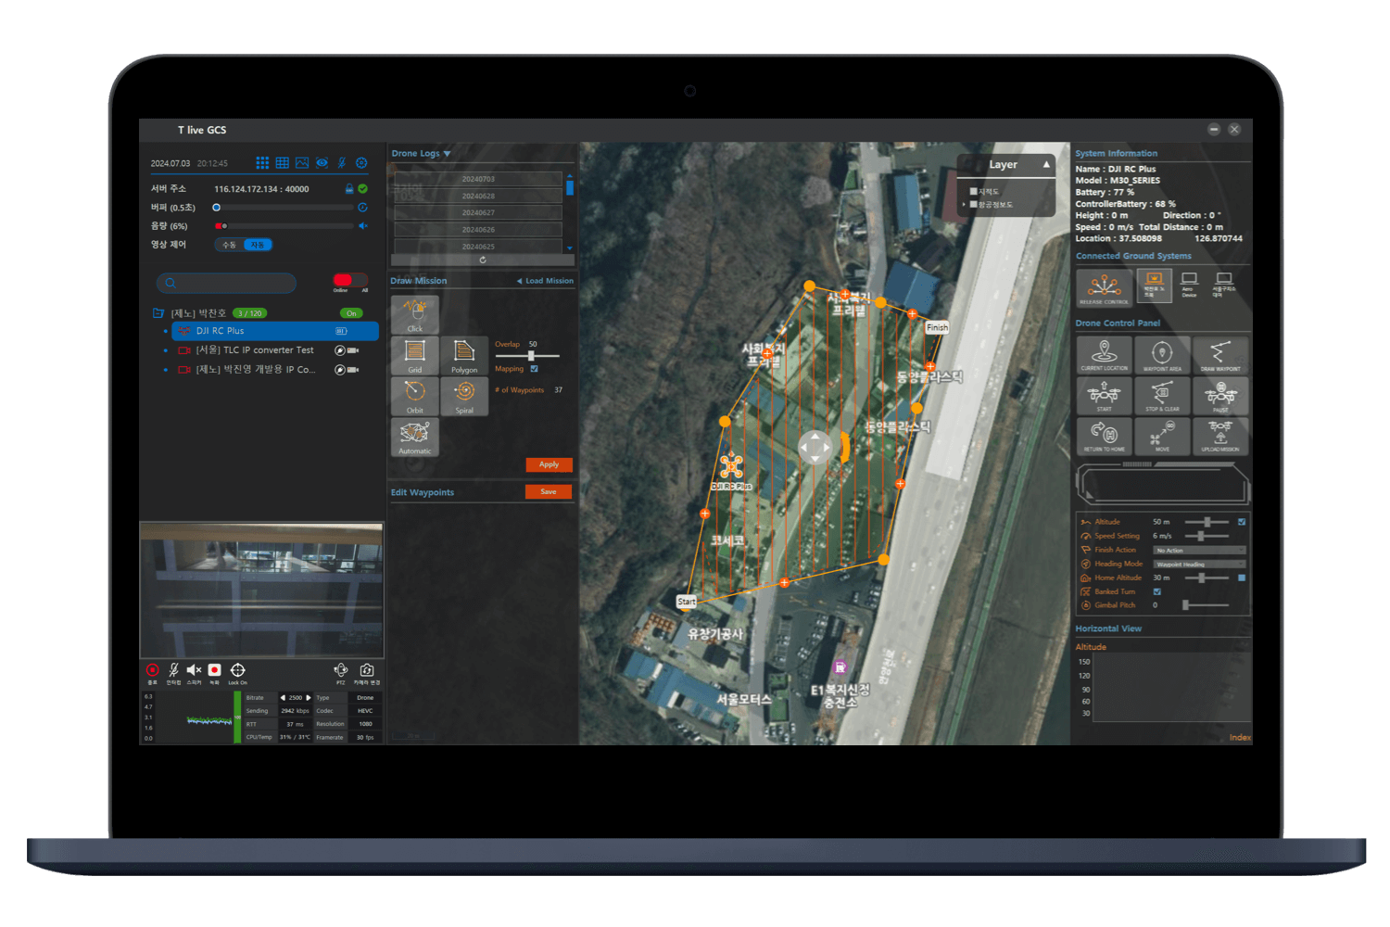Open the settings gear icon

click(x=361, y=163)
